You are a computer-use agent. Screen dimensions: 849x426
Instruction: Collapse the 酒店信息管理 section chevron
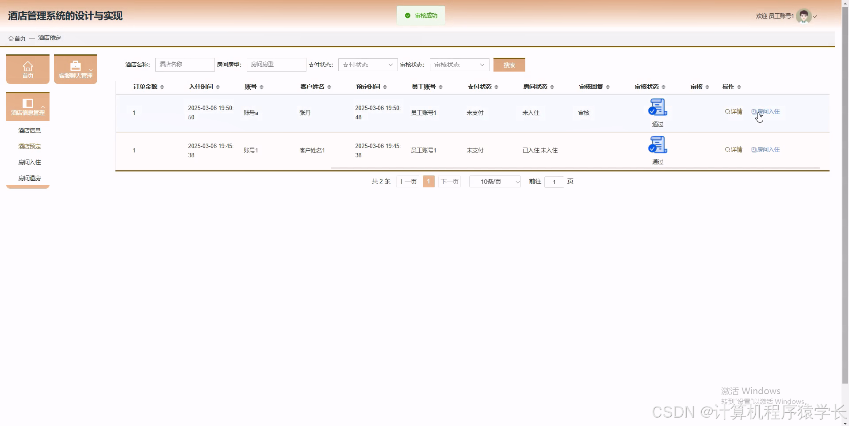click(x=42, y=106)
